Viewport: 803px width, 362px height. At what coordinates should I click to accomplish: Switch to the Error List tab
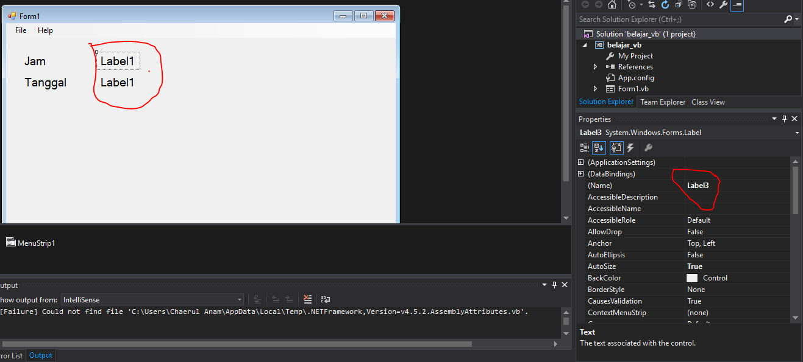[x=12, y=356]
